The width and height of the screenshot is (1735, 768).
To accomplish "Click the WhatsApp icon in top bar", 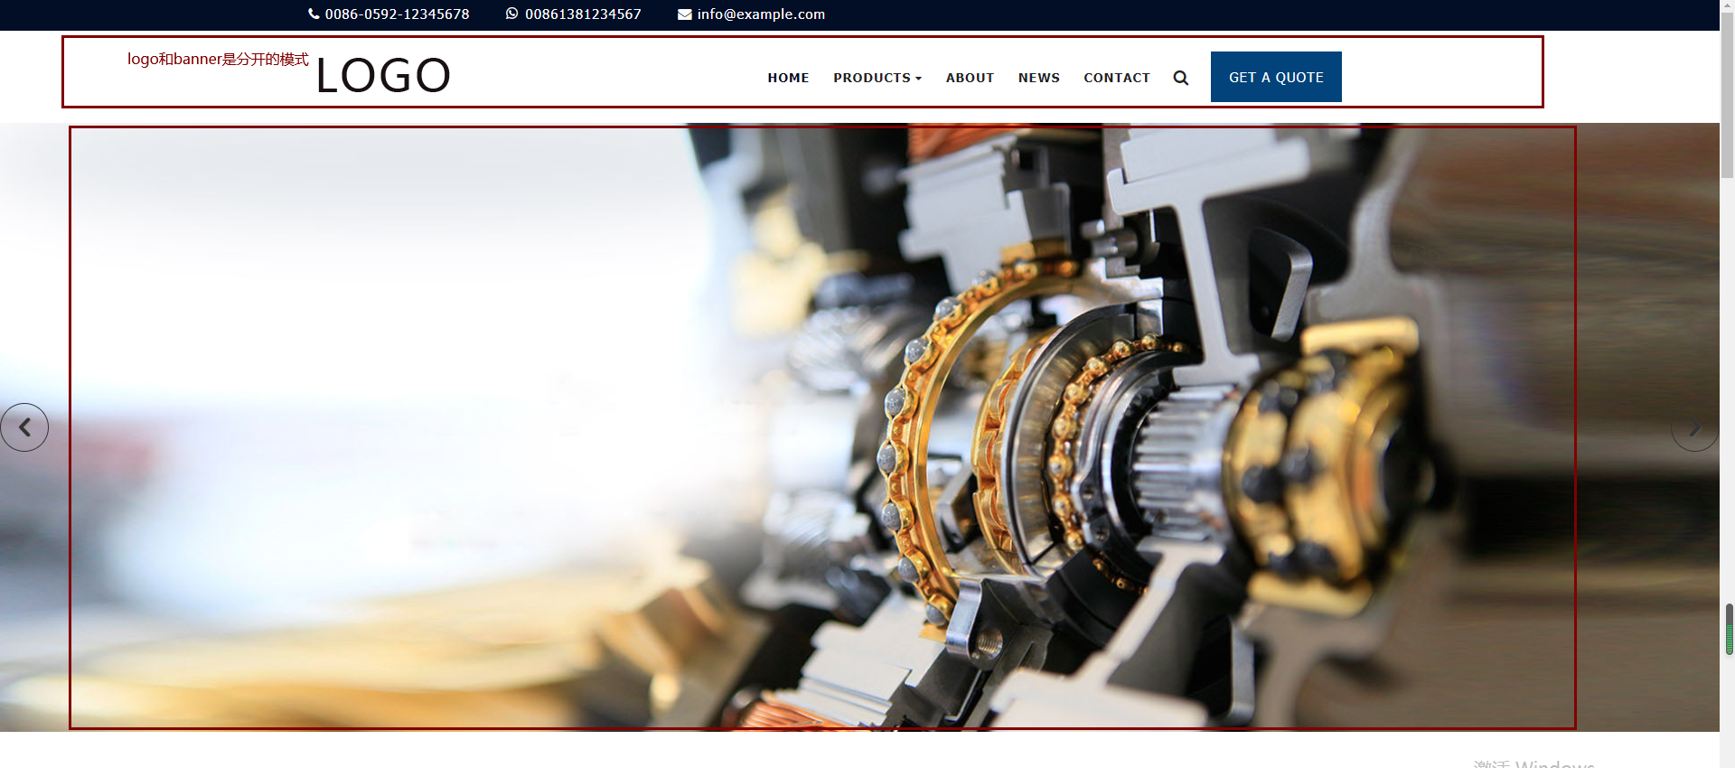I will (512, 14).
